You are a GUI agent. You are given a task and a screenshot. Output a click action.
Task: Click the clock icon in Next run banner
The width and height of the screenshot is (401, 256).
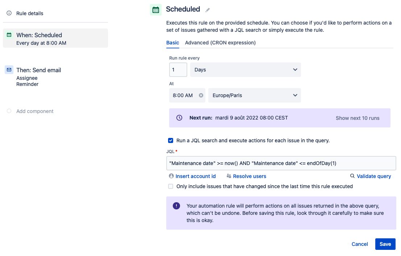coord(179,118)
